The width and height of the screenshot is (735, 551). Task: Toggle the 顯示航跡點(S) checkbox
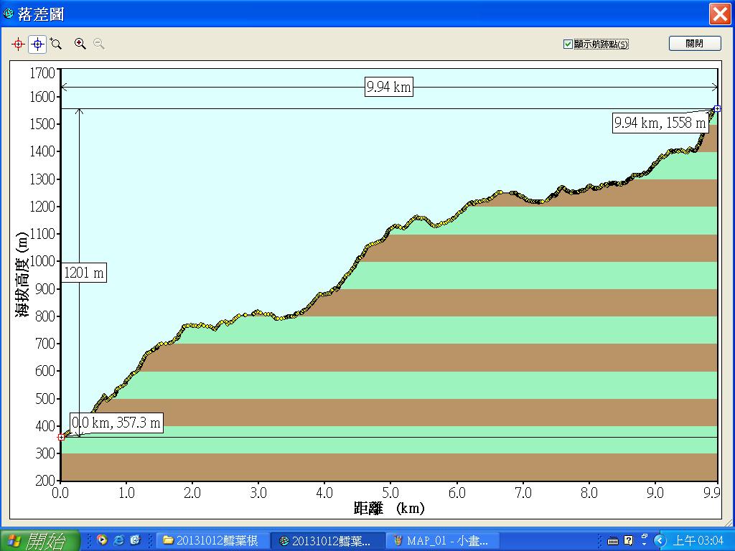568,44
